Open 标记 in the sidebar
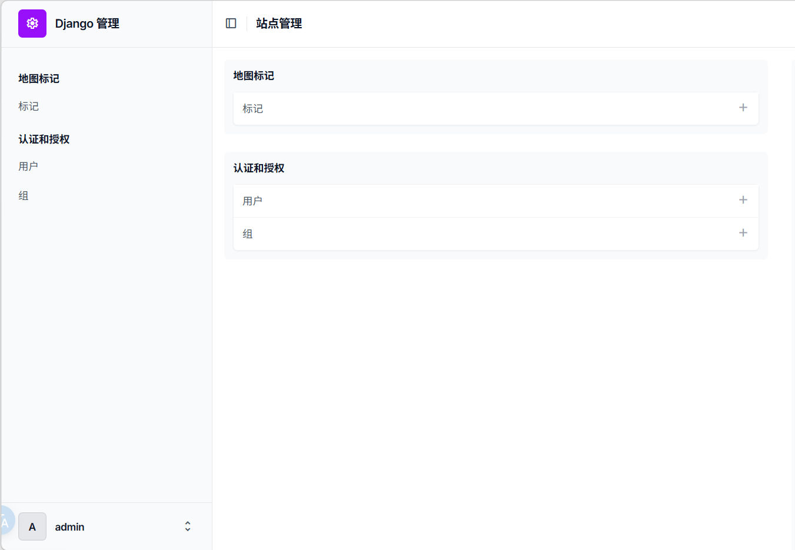 click(28, 106)
